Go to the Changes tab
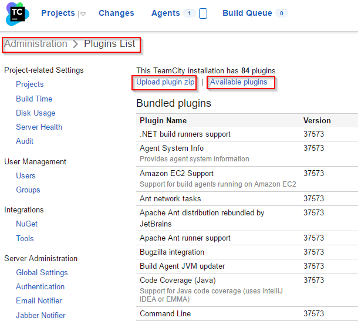Screen dimensions: 358x321 point(116,13)
